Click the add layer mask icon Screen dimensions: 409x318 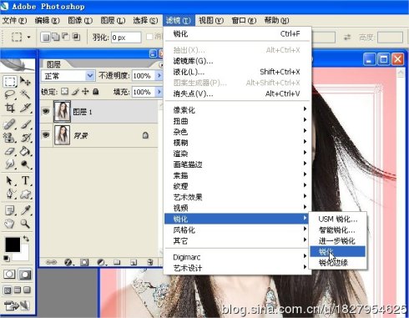tap(84, 262)
